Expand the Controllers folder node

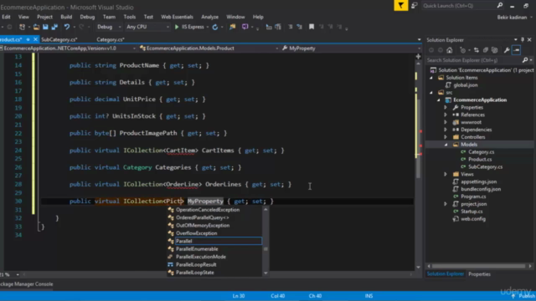tap(446, 137)
